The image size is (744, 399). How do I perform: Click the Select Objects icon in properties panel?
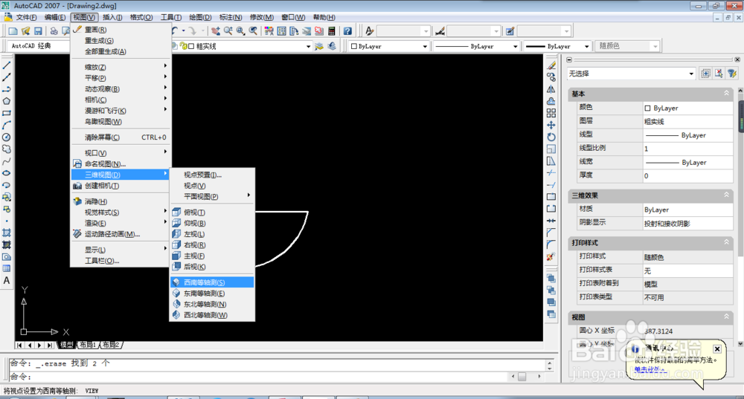click(719, 74)
